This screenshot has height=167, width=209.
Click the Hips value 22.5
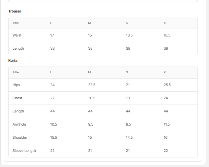tap(92, 85)
